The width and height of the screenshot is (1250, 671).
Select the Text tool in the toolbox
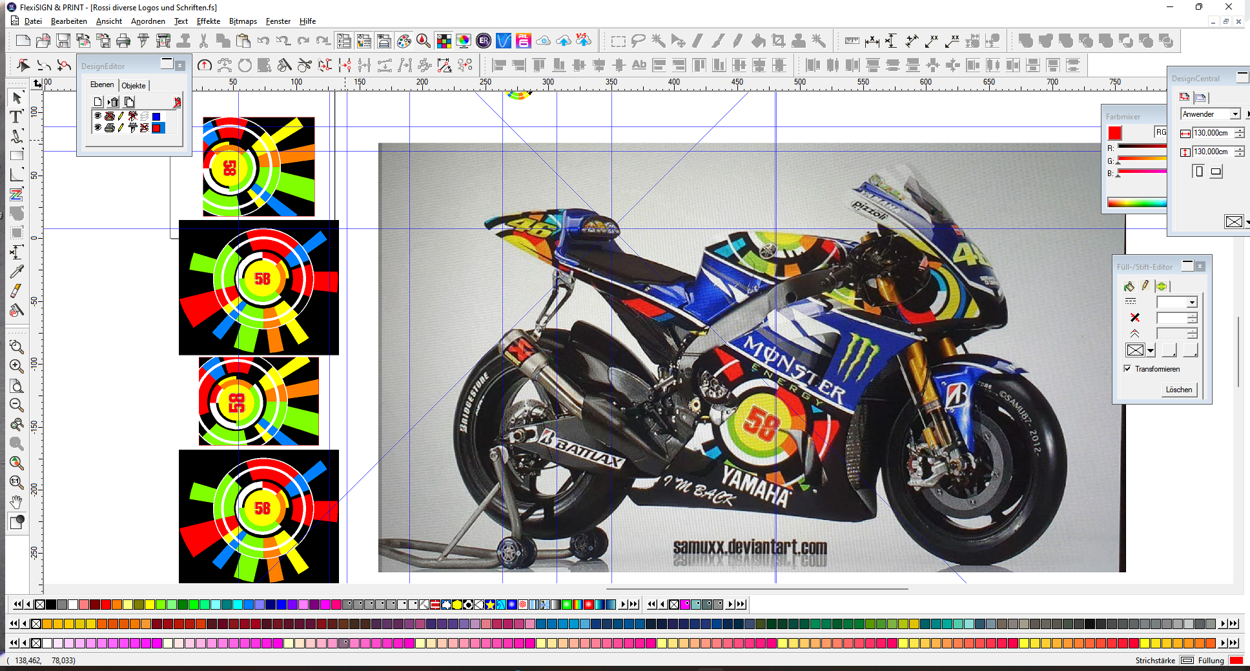point(16,117)
